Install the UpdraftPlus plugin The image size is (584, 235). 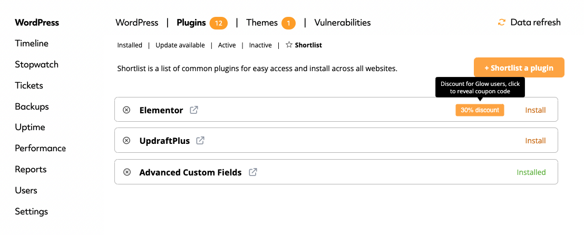point(535,141)
